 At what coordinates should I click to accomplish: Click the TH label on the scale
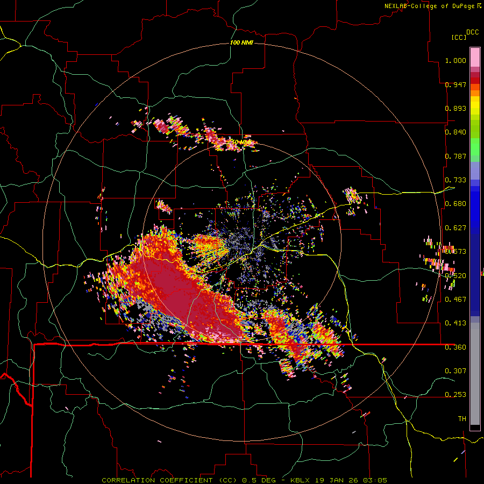[x=462, y=419]
